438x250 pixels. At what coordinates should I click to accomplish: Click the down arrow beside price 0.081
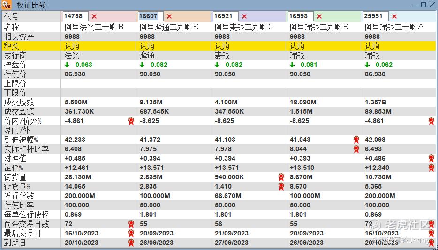click(x=292, y=65)
